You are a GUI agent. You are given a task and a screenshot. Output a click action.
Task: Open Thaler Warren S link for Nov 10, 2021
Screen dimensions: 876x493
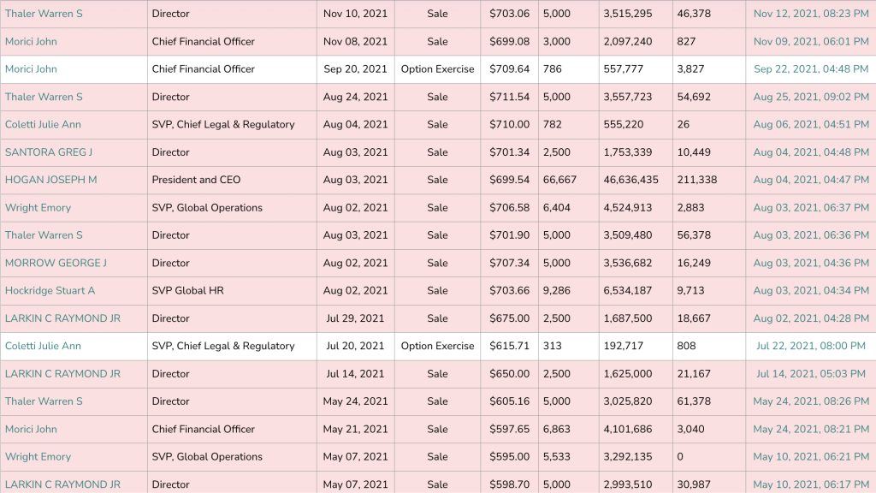tap(44, 14)
